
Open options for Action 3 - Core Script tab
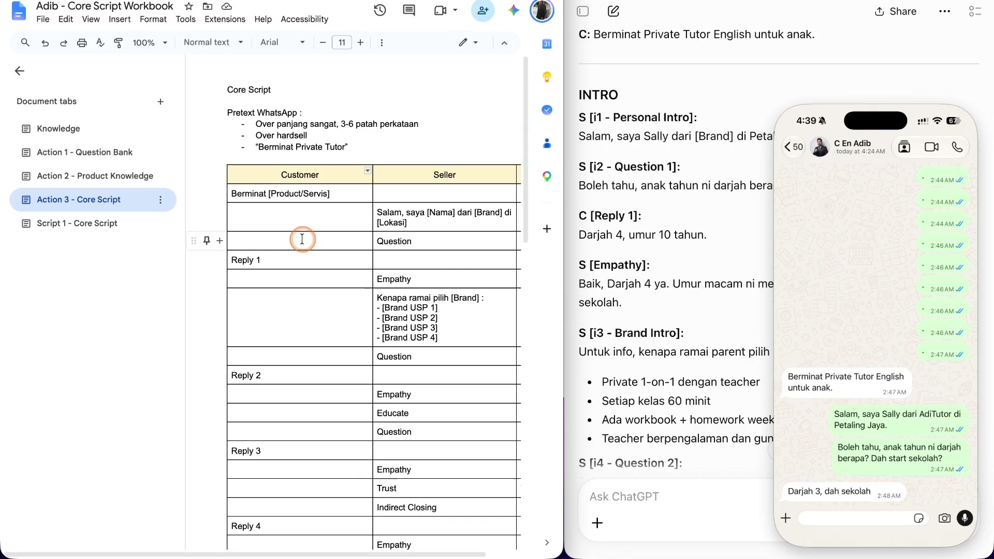pos(160,200)
